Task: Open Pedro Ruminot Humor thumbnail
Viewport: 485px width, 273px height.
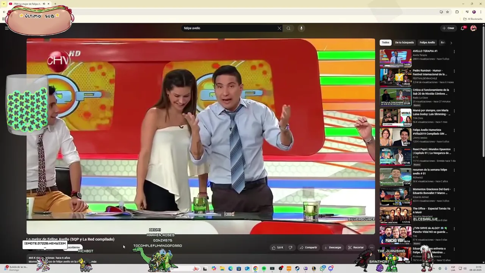Action: click(x=395, y=78)
